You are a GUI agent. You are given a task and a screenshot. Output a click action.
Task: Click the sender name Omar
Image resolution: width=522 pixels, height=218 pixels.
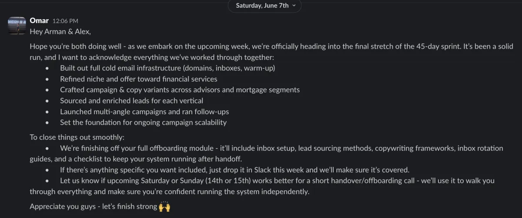point(39,20)
